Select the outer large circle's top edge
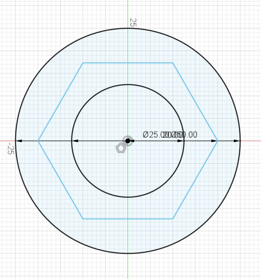The image size is (261, 279). click(128, 28)
